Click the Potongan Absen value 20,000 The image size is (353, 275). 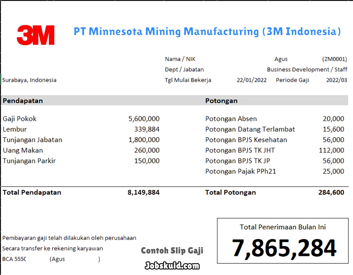[x=333, y=119]
